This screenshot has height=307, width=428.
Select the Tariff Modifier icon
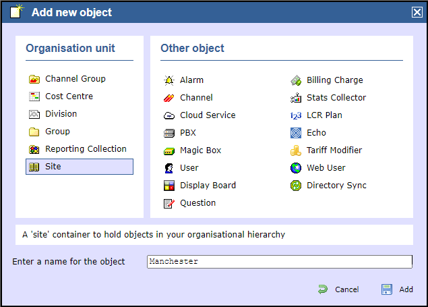point(296,150)
